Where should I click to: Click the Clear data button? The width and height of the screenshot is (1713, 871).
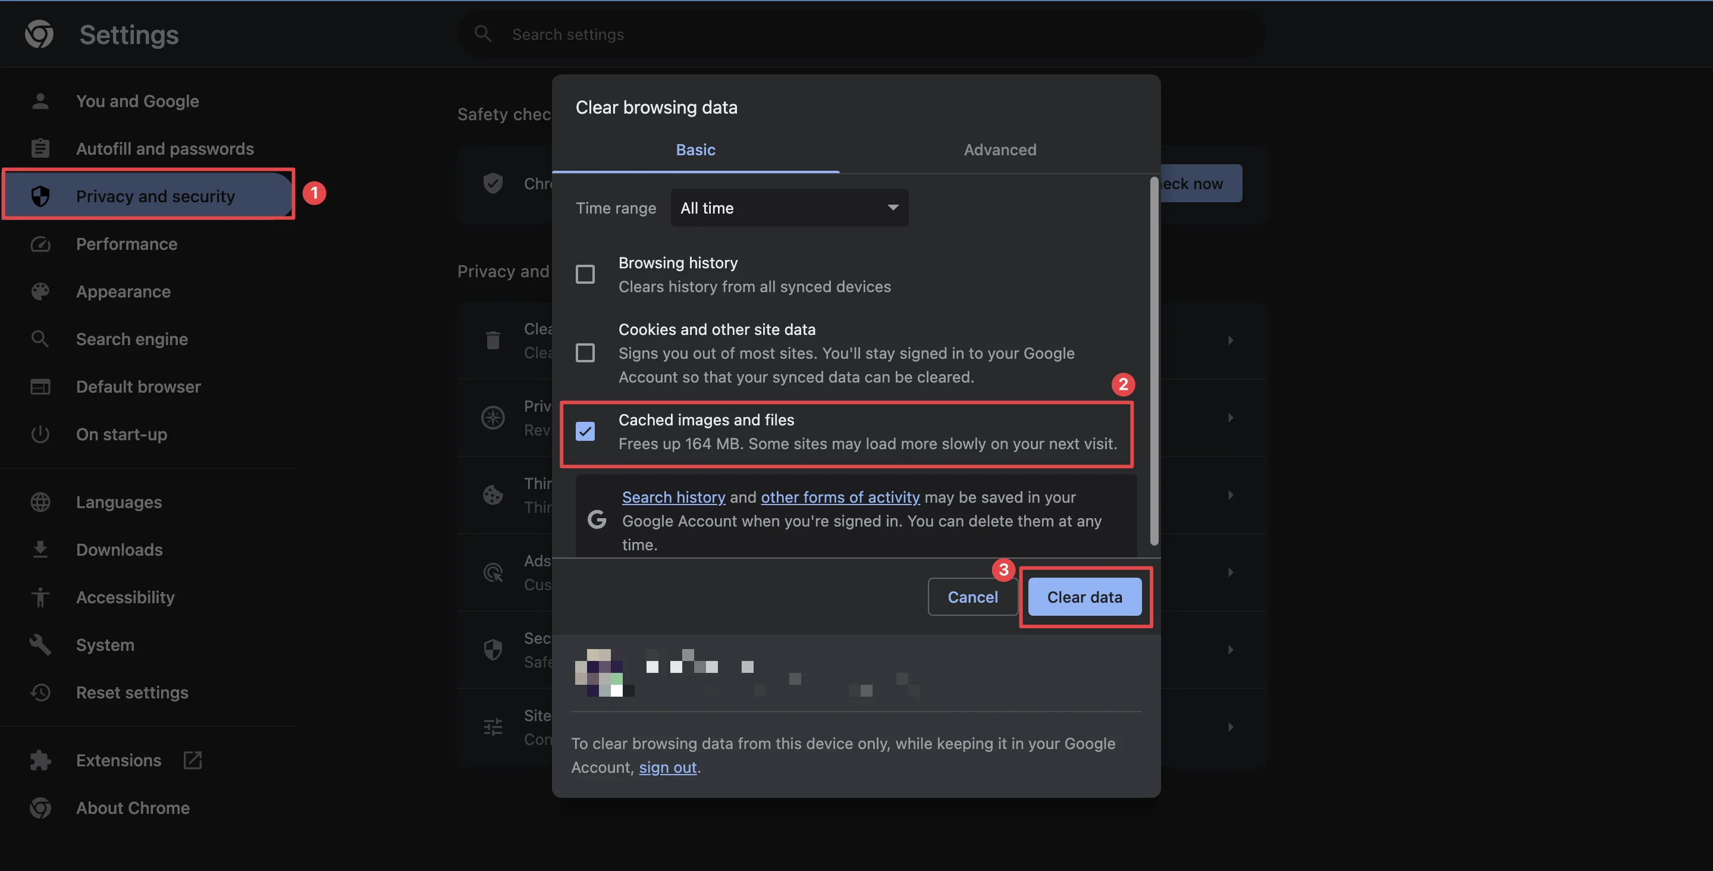pyautogui.click(x=1085, y=596)
